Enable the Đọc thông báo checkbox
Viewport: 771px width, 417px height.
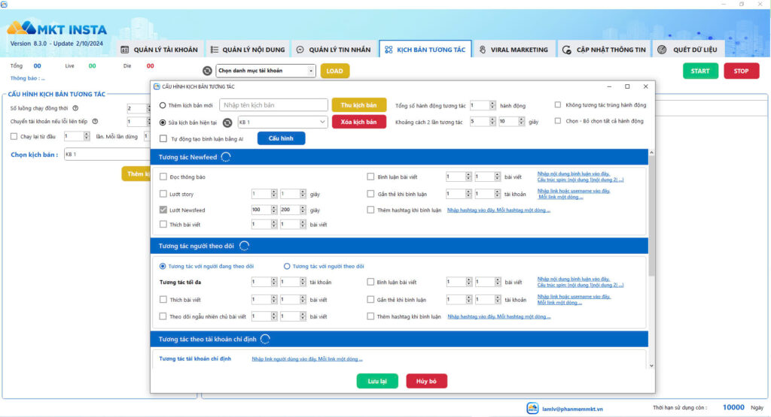[163, 177]
